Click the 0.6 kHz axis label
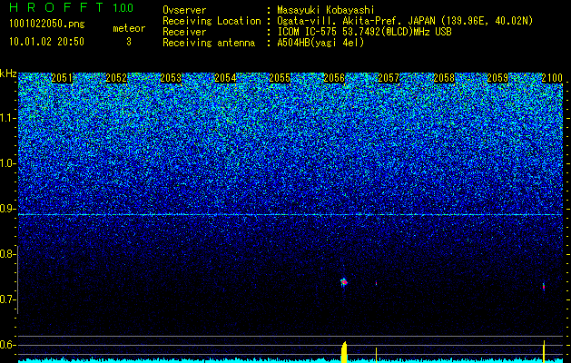The height and width of the screenshot is (363, 571). [7, 345]
